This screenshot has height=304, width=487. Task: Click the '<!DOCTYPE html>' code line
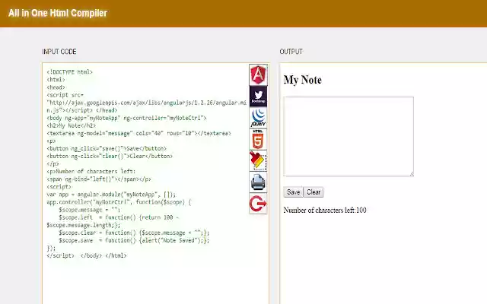pos(69,72)
